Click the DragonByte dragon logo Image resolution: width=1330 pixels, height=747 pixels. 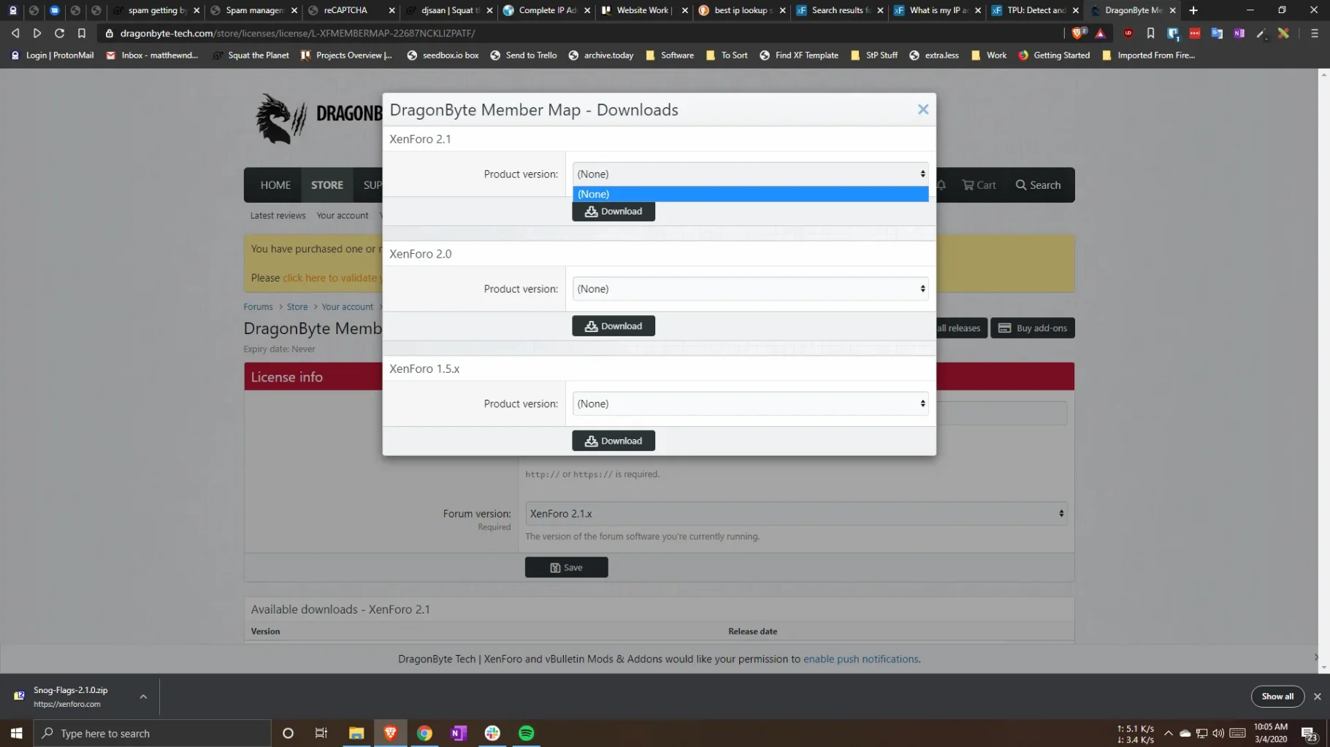[x=280, y=118]
